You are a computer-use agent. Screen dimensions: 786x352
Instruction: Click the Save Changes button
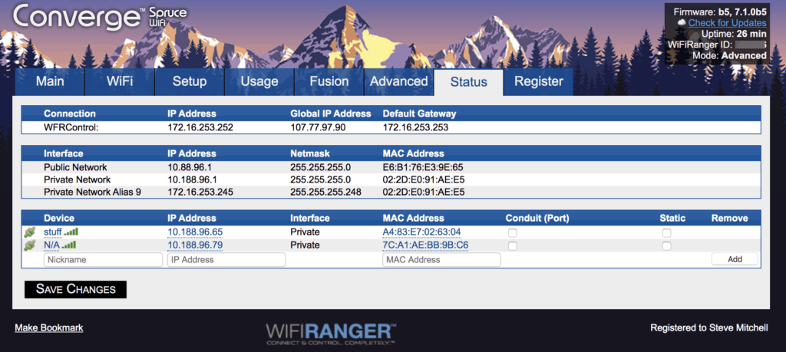tap(76, 289)
